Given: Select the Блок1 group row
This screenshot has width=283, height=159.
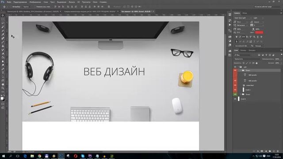Looking at the screenshot, I should (259, 71).
